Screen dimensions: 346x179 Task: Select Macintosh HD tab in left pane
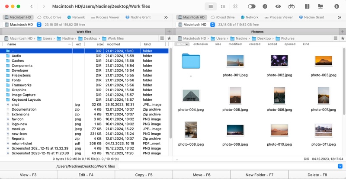(x=18, y=17)
